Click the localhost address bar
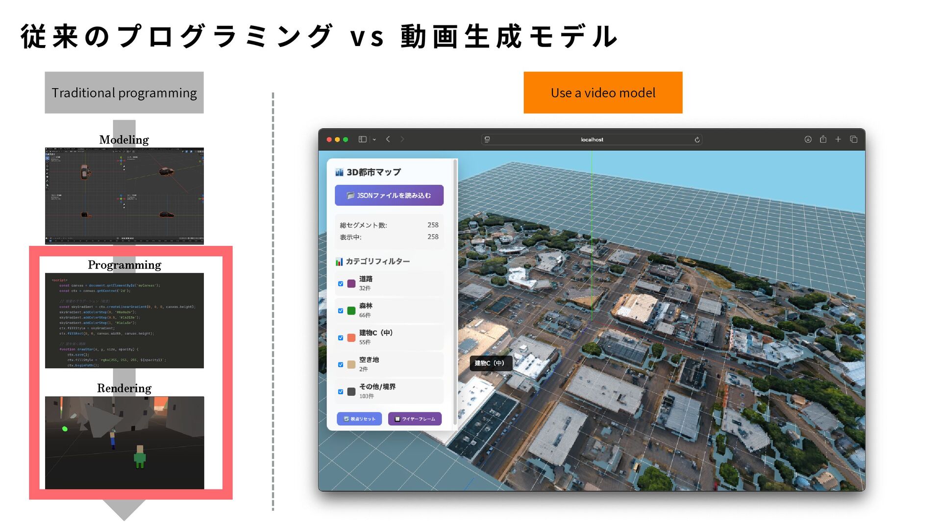Image resolution: width=941 pixels, height=529 pixels. (592, 140)
